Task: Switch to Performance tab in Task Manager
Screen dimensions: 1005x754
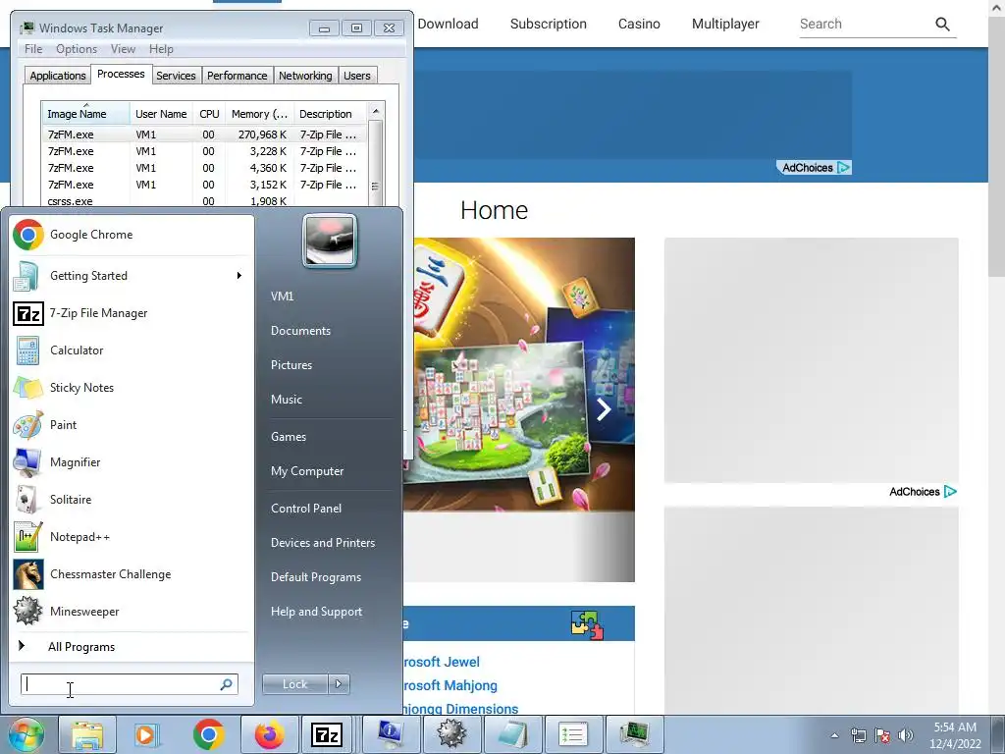Action: [x=238, y=76]
